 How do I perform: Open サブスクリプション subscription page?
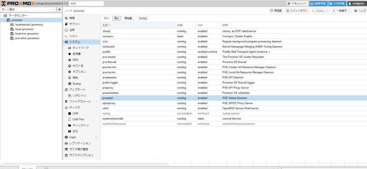(81, 155)
